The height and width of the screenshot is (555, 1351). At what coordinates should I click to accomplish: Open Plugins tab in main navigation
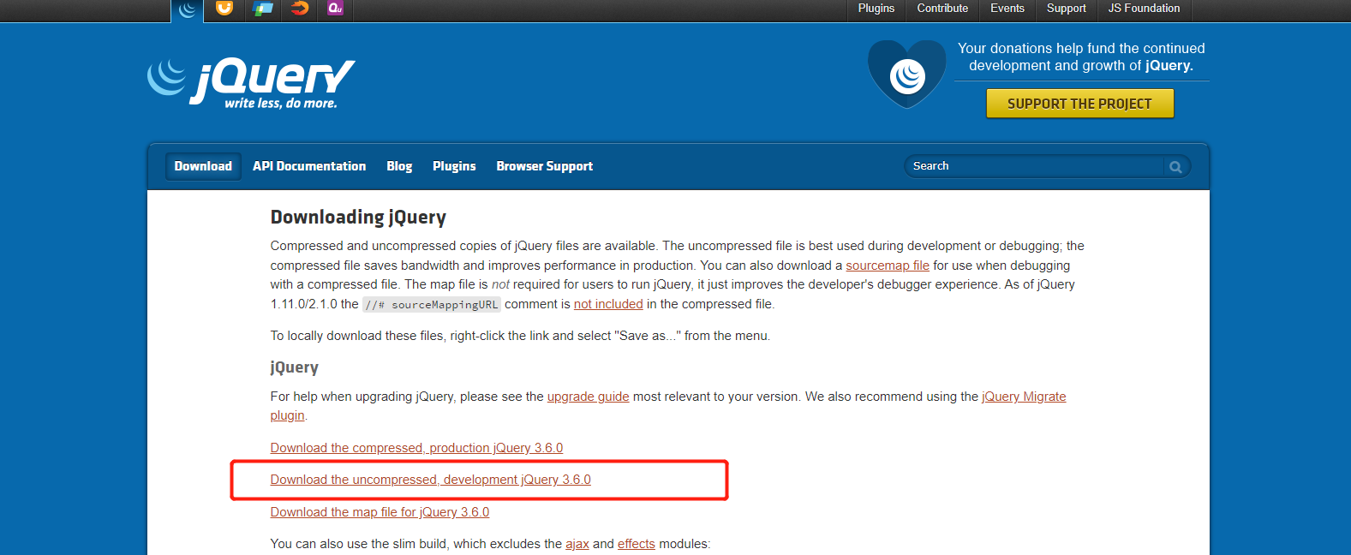pos(454,166)
